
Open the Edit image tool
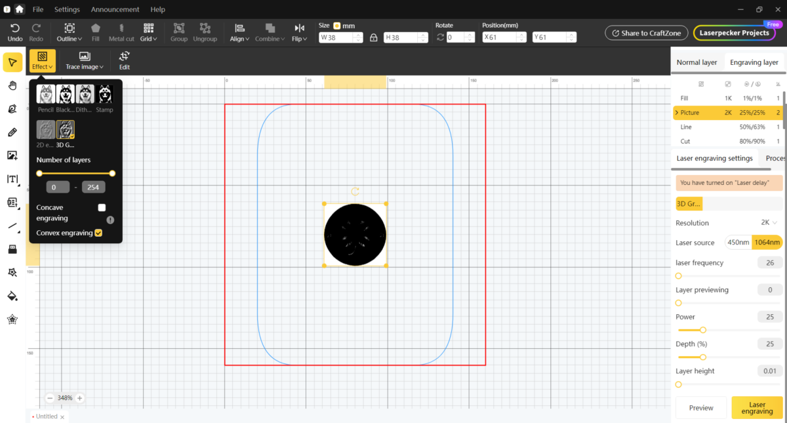(125, 60)
